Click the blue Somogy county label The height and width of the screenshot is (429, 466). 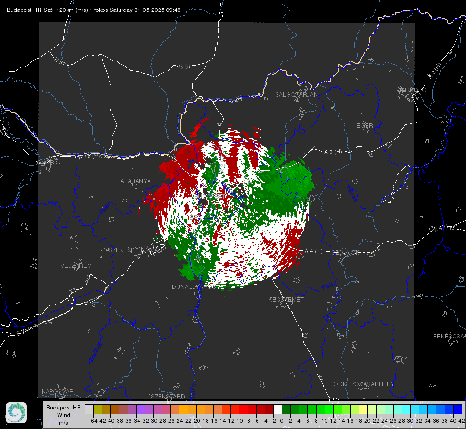[95, 352]
